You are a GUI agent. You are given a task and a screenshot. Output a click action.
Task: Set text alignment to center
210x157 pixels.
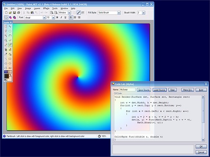75,18
